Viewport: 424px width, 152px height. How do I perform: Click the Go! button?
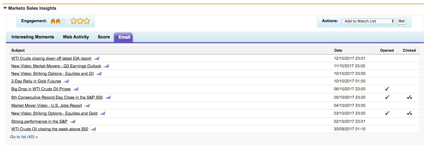coord(402,21)
